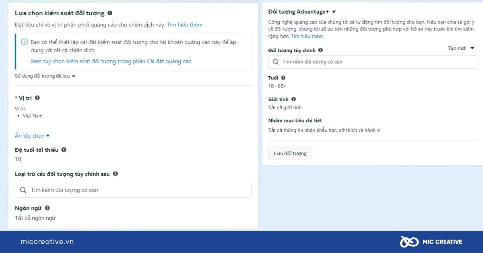This screenshot has height=253, width=483.
Task: Focus the Advantage+ custom audience search field
Action: (374, 62)
